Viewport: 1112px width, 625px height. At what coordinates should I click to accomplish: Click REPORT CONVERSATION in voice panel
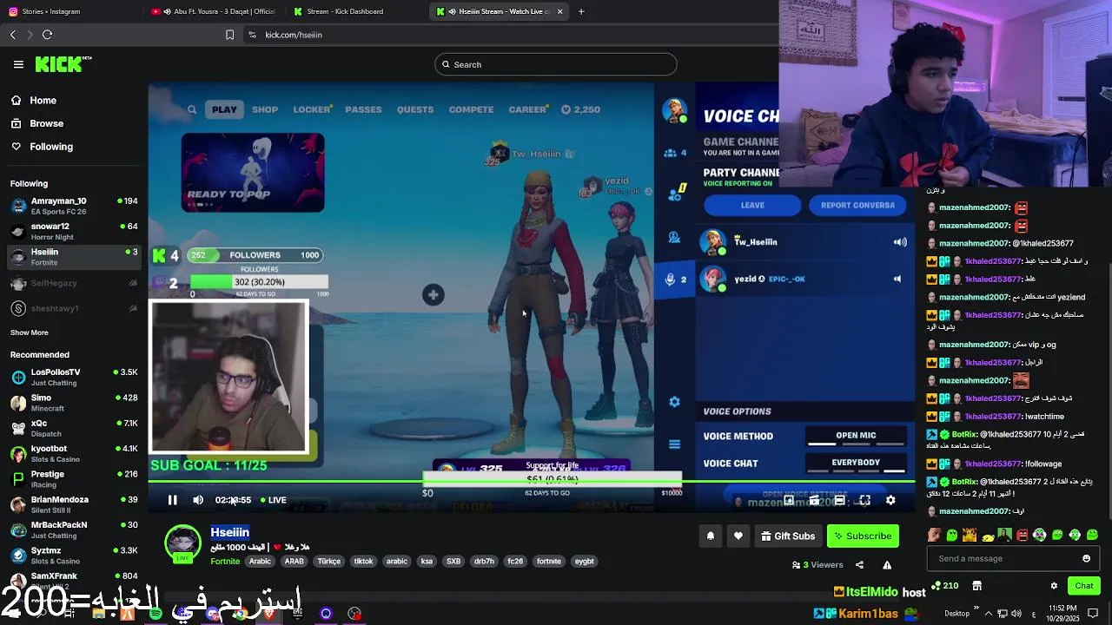[x=857, y=206]
